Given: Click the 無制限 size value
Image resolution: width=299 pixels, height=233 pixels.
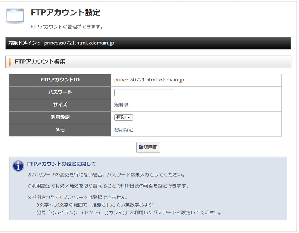Looking at the screenshot, I should 121,105.
